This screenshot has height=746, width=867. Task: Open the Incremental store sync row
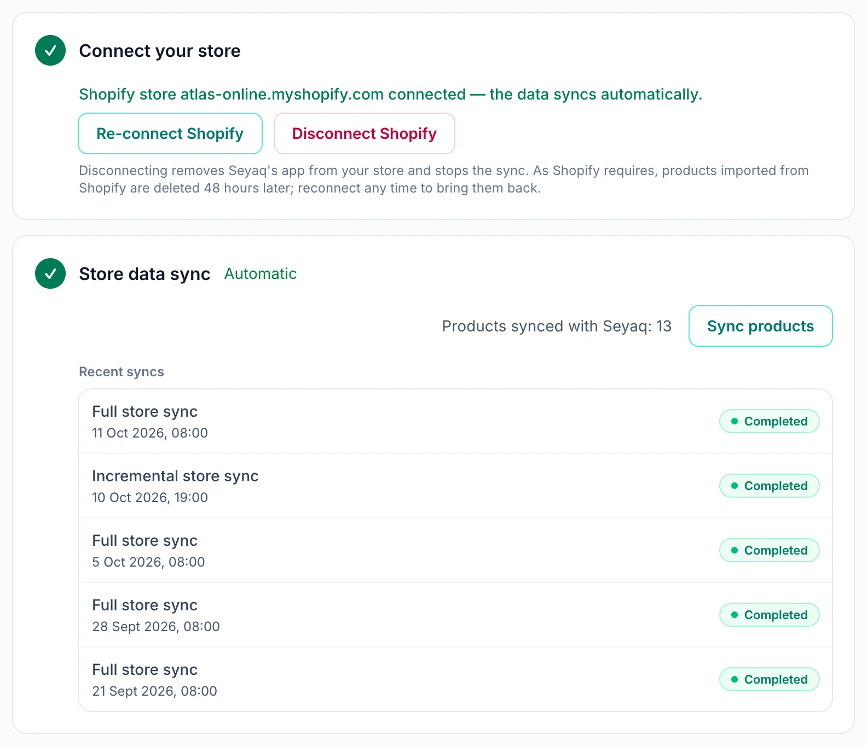click(x=455, y=486)
